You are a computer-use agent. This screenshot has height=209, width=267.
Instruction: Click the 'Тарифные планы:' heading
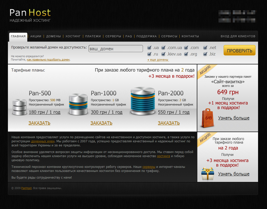[x=28, y=70]
